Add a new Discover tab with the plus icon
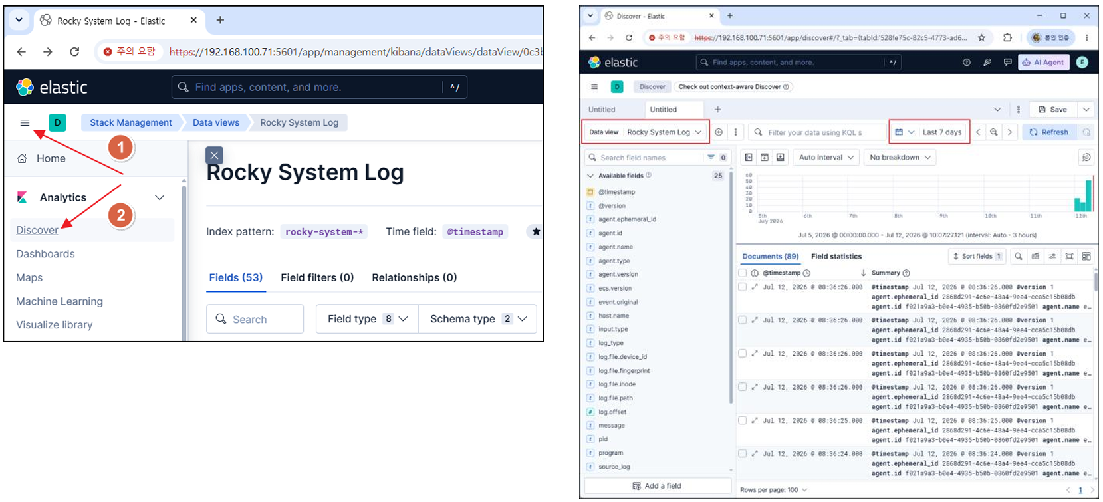This screenshot has width=1103, height=502. click(x=717, y=110)
